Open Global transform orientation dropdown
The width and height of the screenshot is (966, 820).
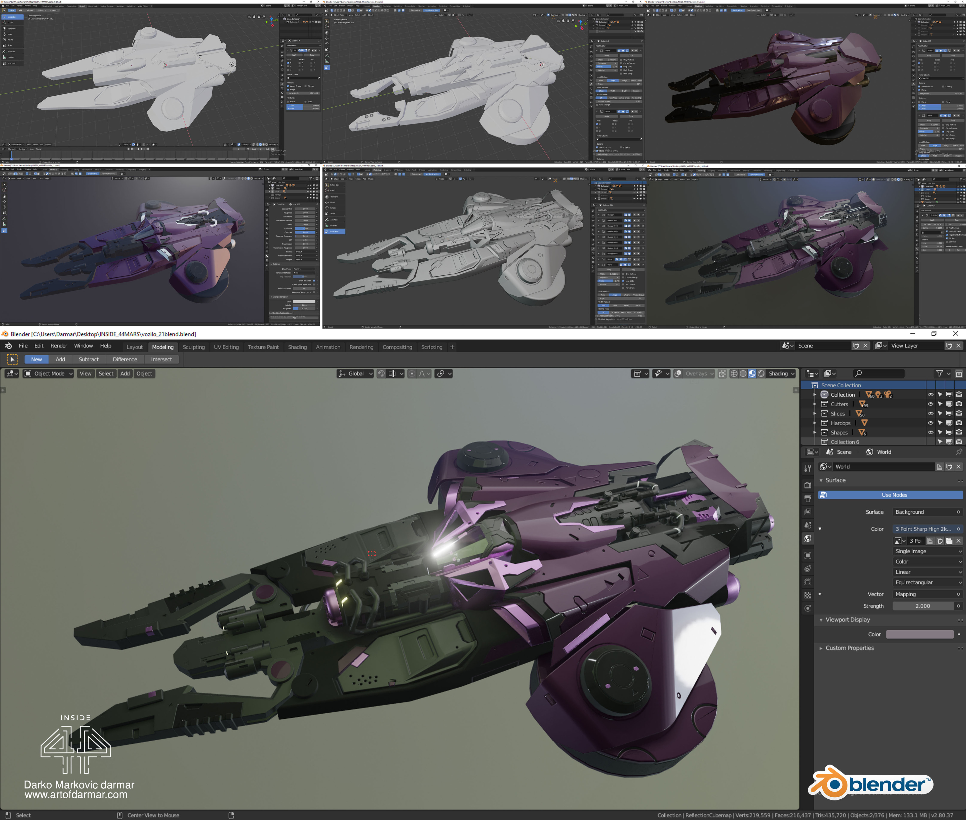pos(355,374)
